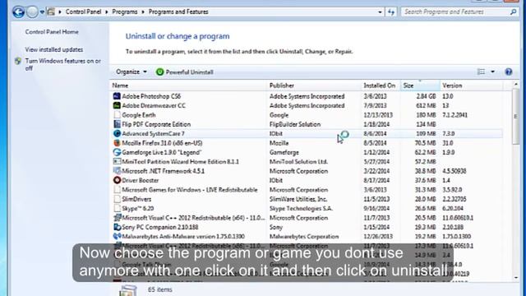
Task: Select Google Earth program name
Action: pos(139,115)
